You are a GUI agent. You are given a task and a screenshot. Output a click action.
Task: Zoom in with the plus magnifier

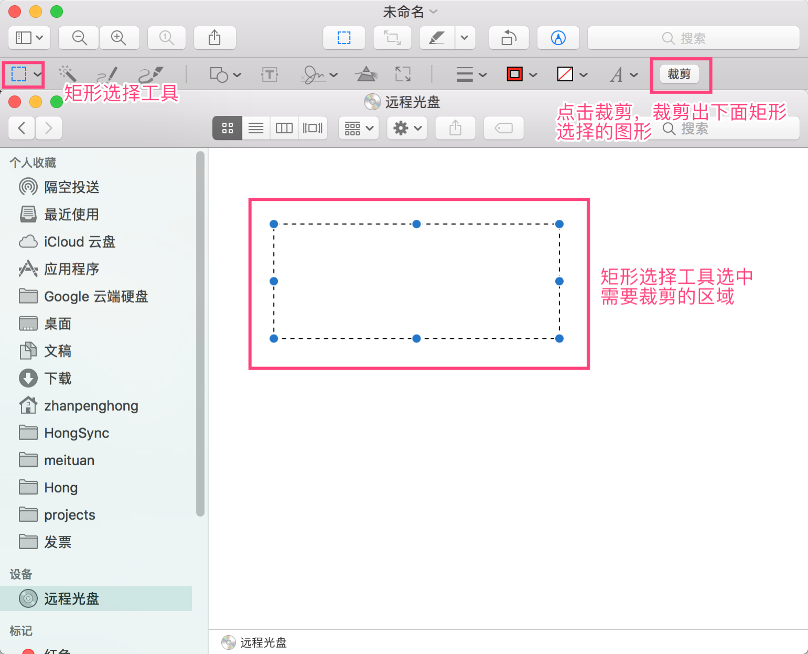[x=119, y=38]
